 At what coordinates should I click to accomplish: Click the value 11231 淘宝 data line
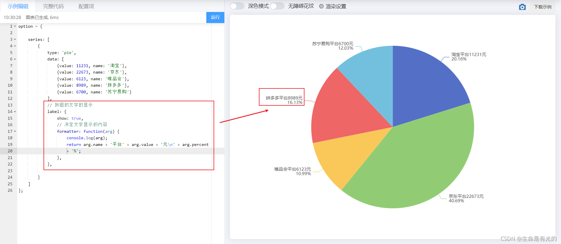tap(92, 66)
